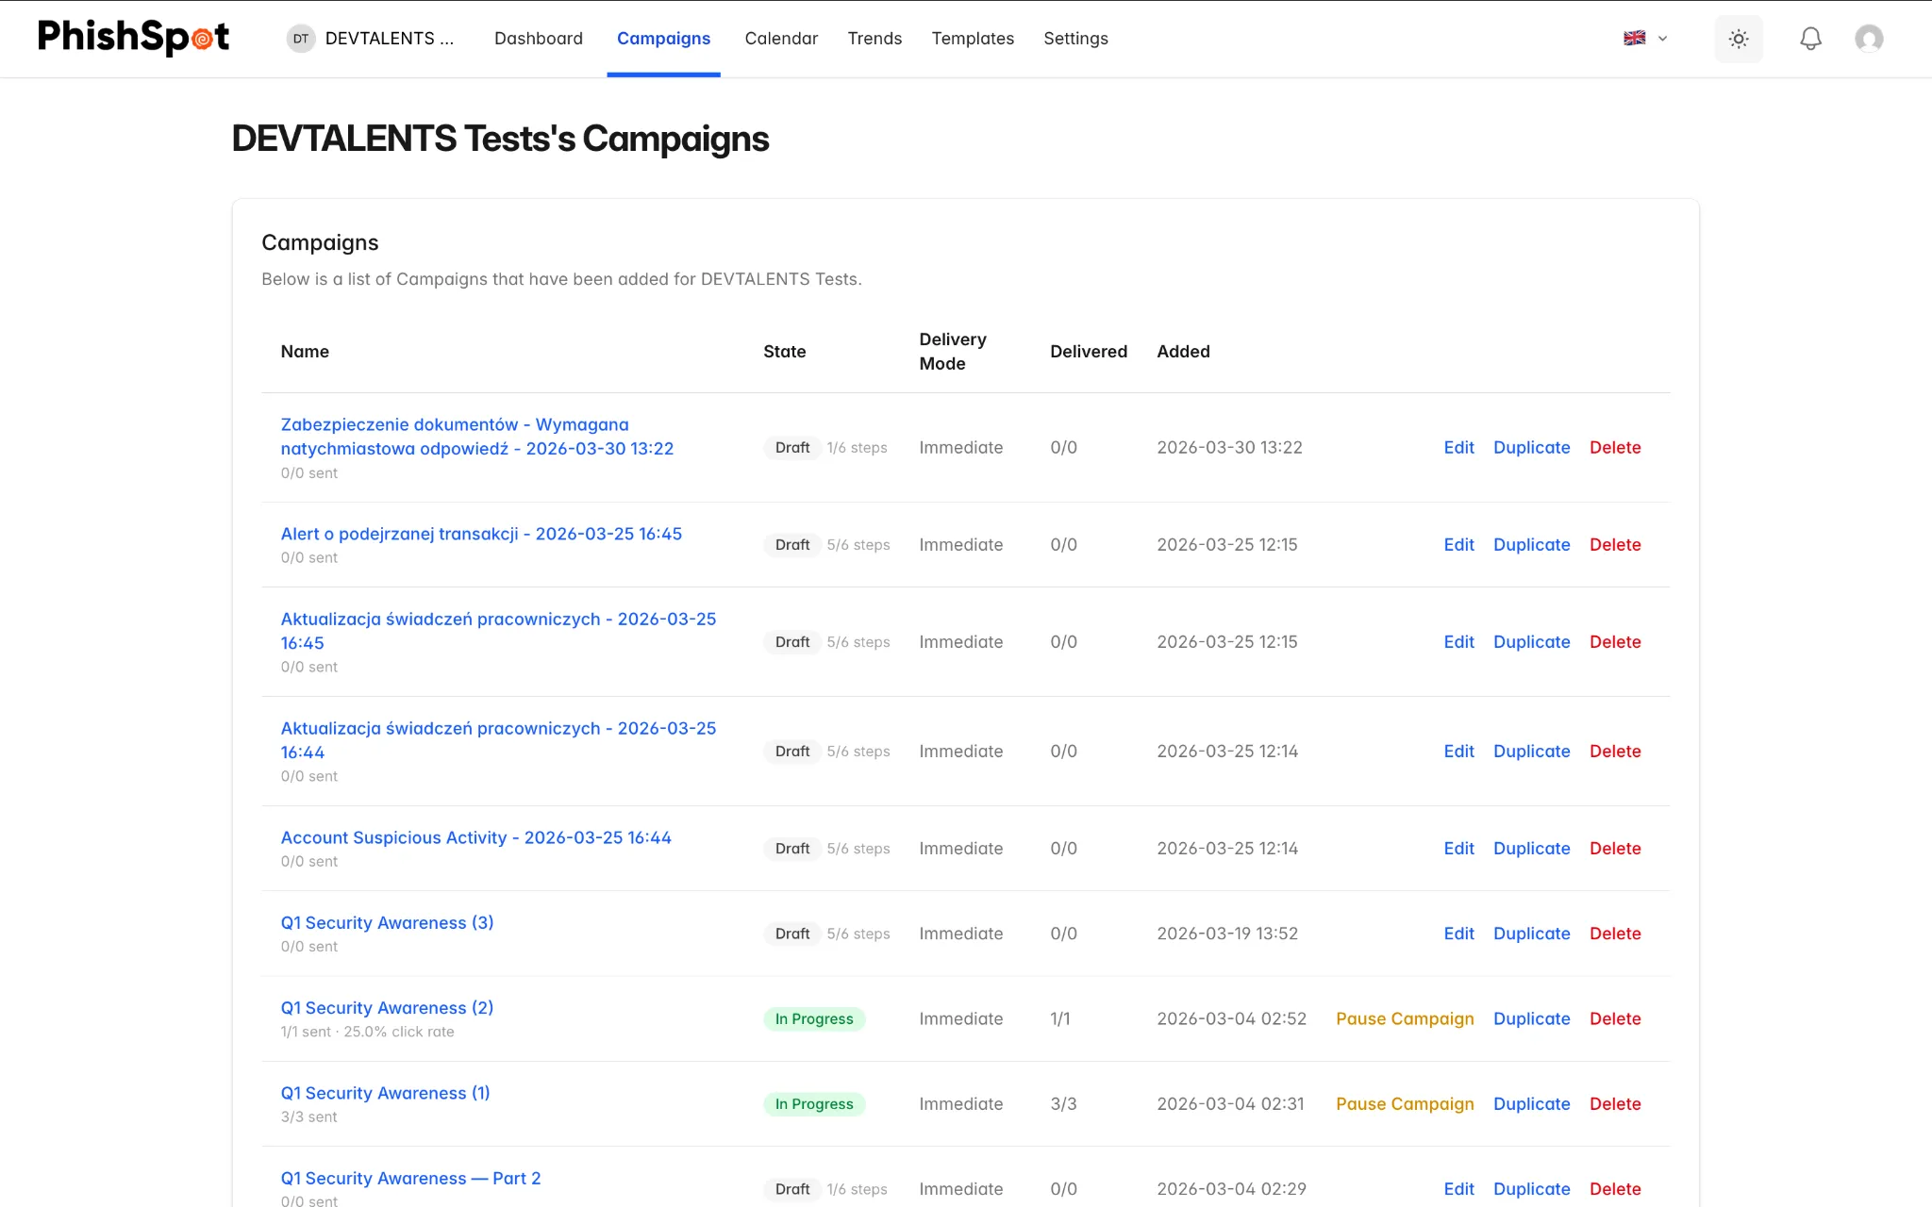Duplicate the Zabezpieczenie dokumentów campaign
1932x1207 pixels.
tap(1532, 447)
